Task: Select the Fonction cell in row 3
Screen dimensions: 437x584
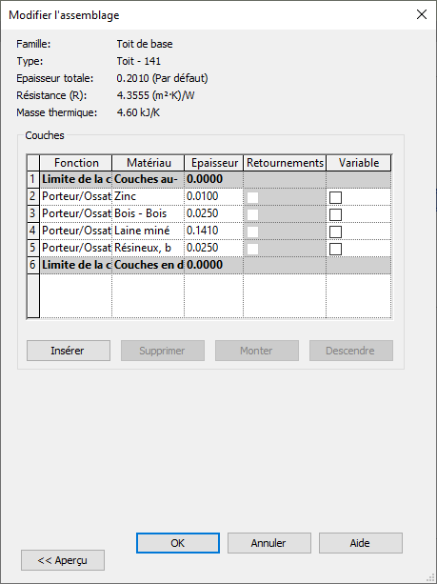Action: tap(76, 213)
